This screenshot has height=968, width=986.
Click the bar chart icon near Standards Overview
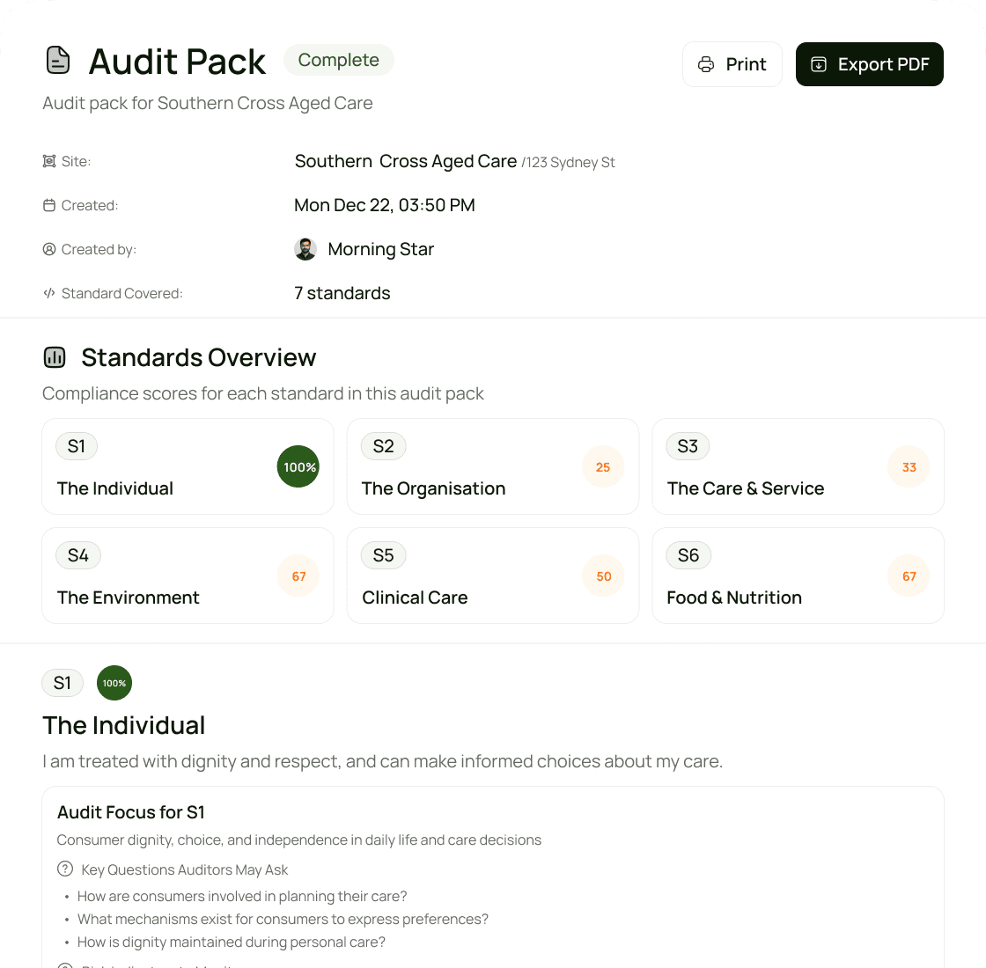click(x=55, y=357)
